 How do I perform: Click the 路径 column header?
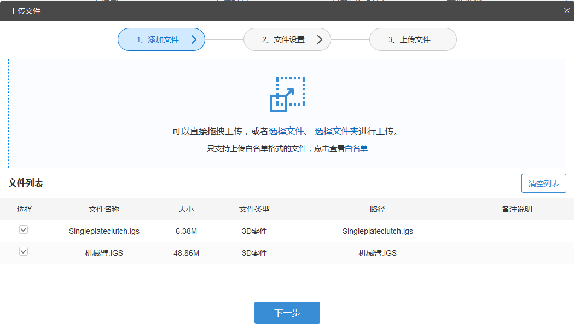(378, 209)
